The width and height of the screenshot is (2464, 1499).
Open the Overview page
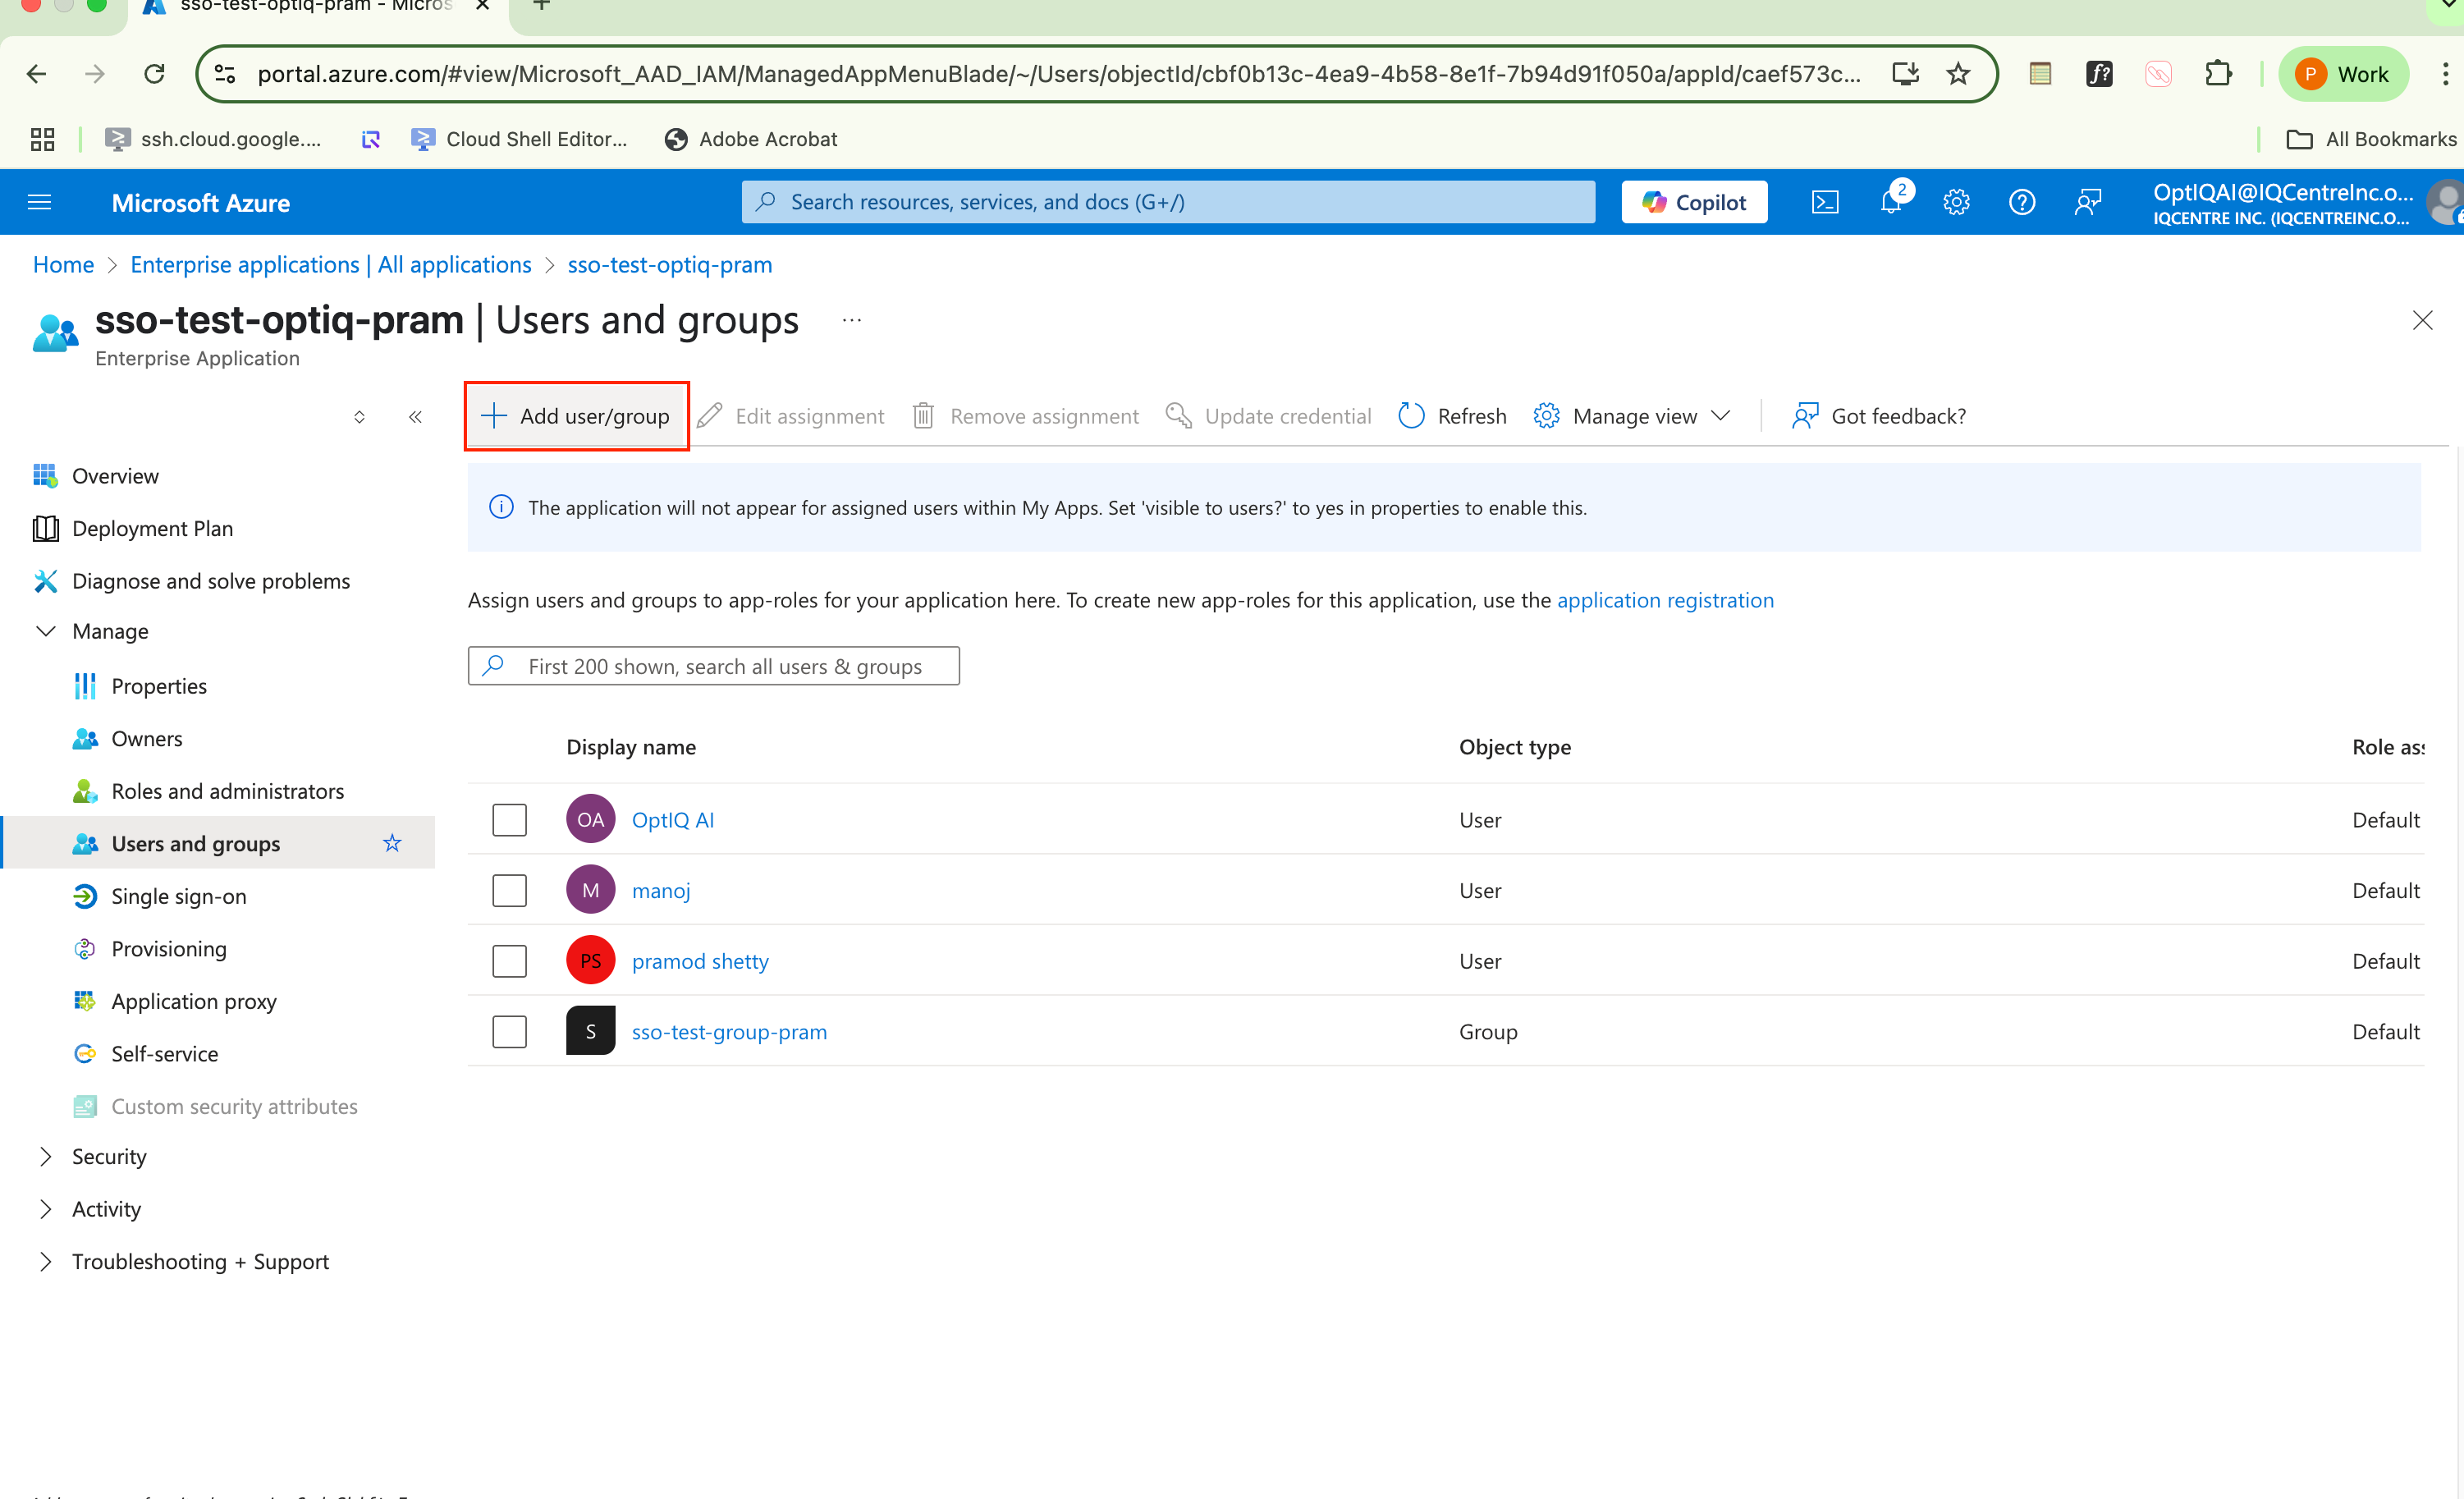(x=115, y=476)
